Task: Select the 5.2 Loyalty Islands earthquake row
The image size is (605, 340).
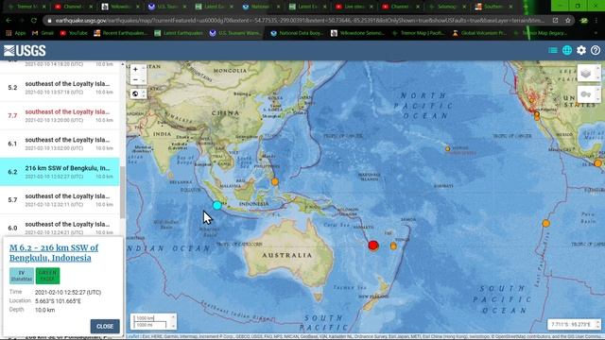Action: point(60,87)
